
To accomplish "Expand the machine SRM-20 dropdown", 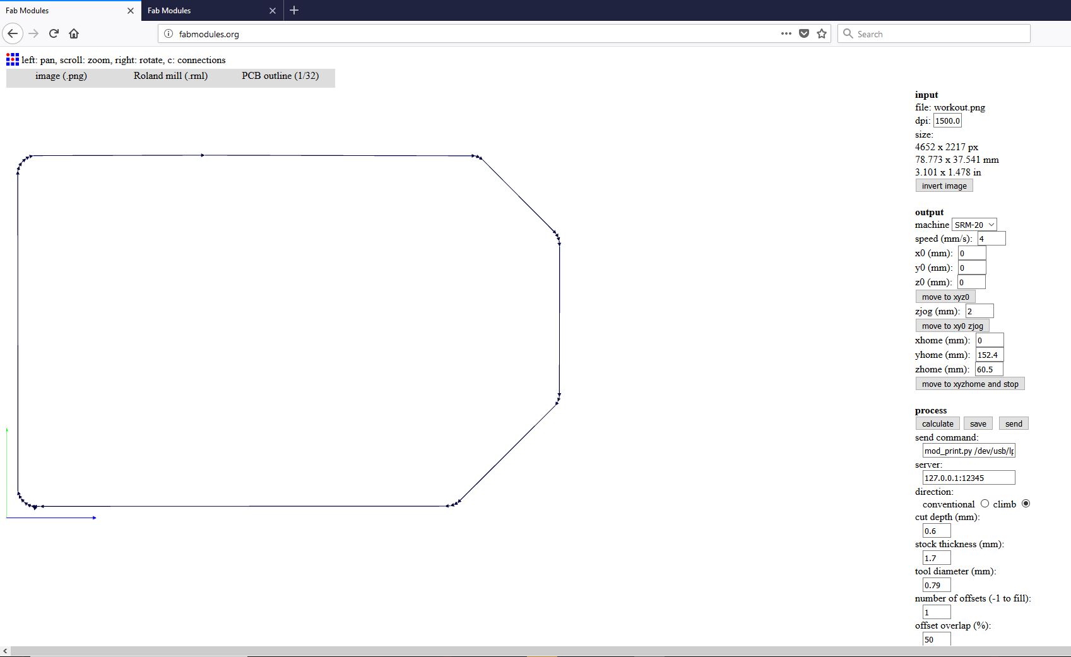I will click(974, 225).
